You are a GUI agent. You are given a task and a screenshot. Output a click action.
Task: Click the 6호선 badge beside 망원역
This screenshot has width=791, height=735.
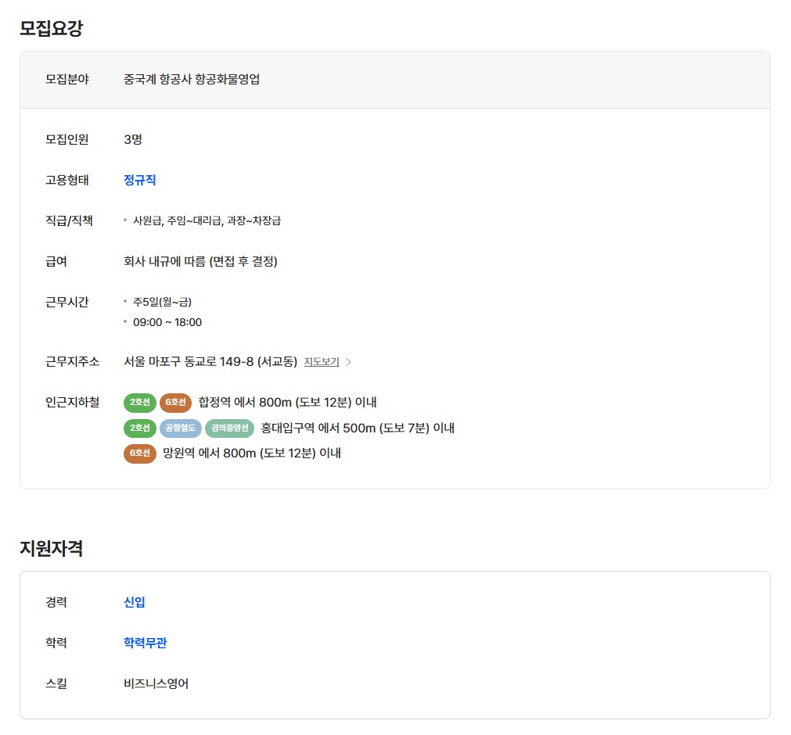tap(140, 453)
